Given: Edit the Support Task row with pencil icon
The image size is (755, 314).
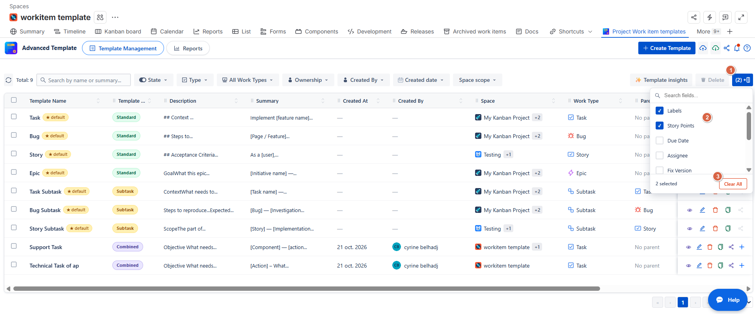Looking at the screenshot, I should (699, 247).
